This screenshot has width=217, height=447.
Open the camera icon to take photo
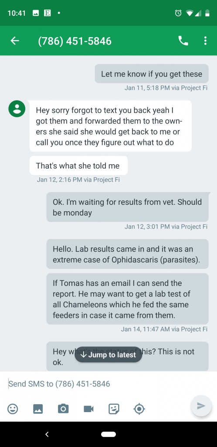point(63,409)
